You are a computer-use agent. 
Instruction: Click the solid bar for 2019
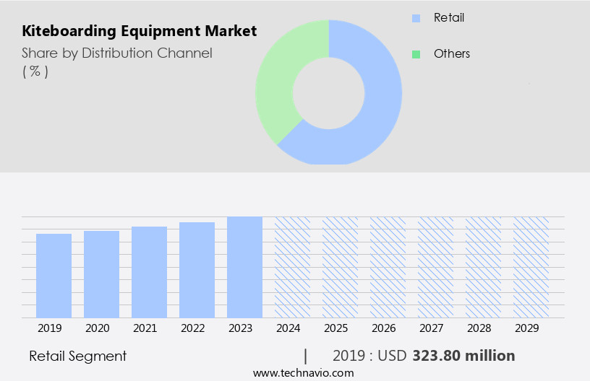click(x=54, y=276)
